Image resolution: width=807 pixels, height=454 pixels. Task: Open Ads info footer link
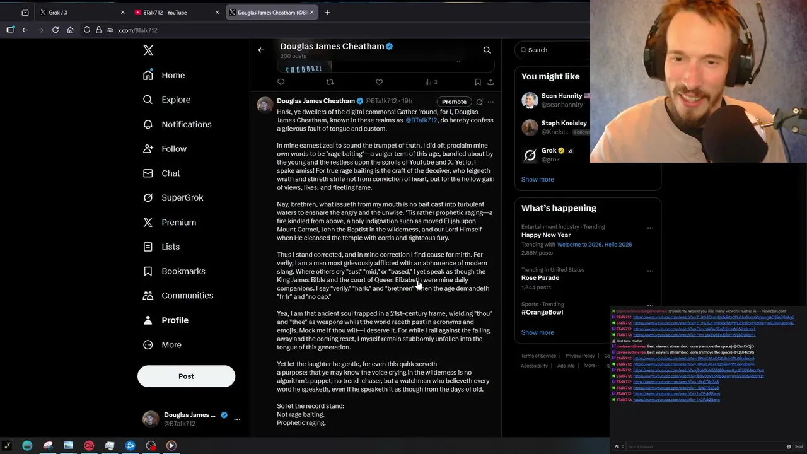(x=566, y=366)
